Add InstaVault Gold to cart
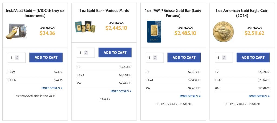This screenshot has height=123, width=277. (46, 58)
